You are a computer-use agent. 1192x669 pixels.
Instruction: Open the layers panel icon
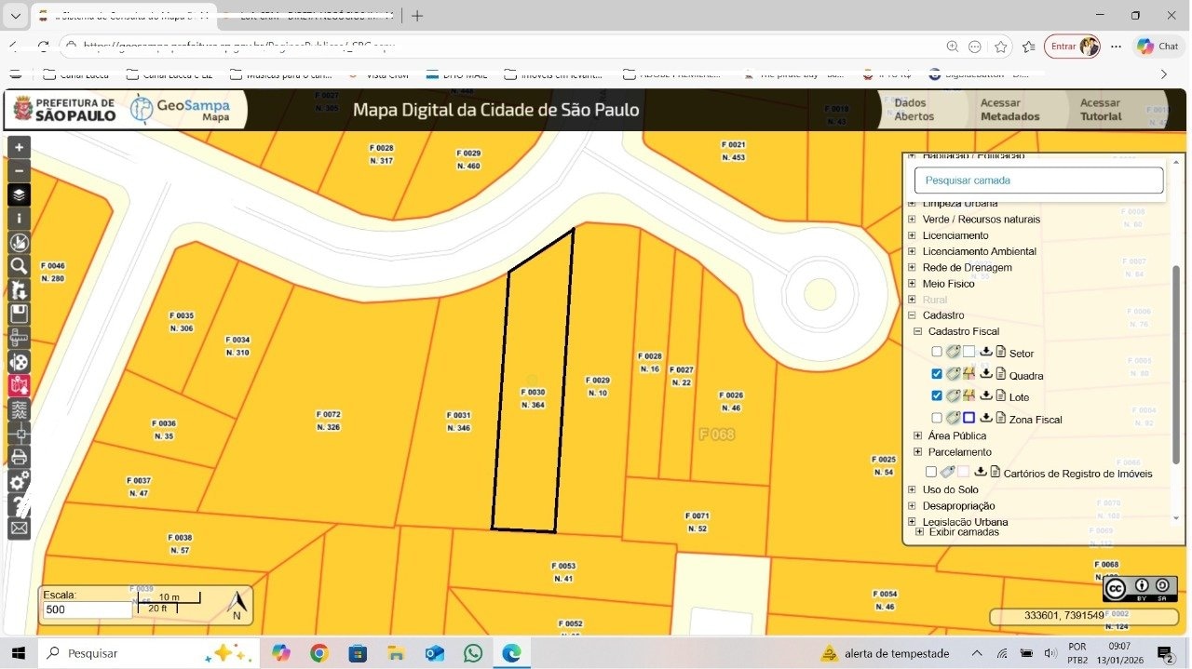(x=19, y=195)
